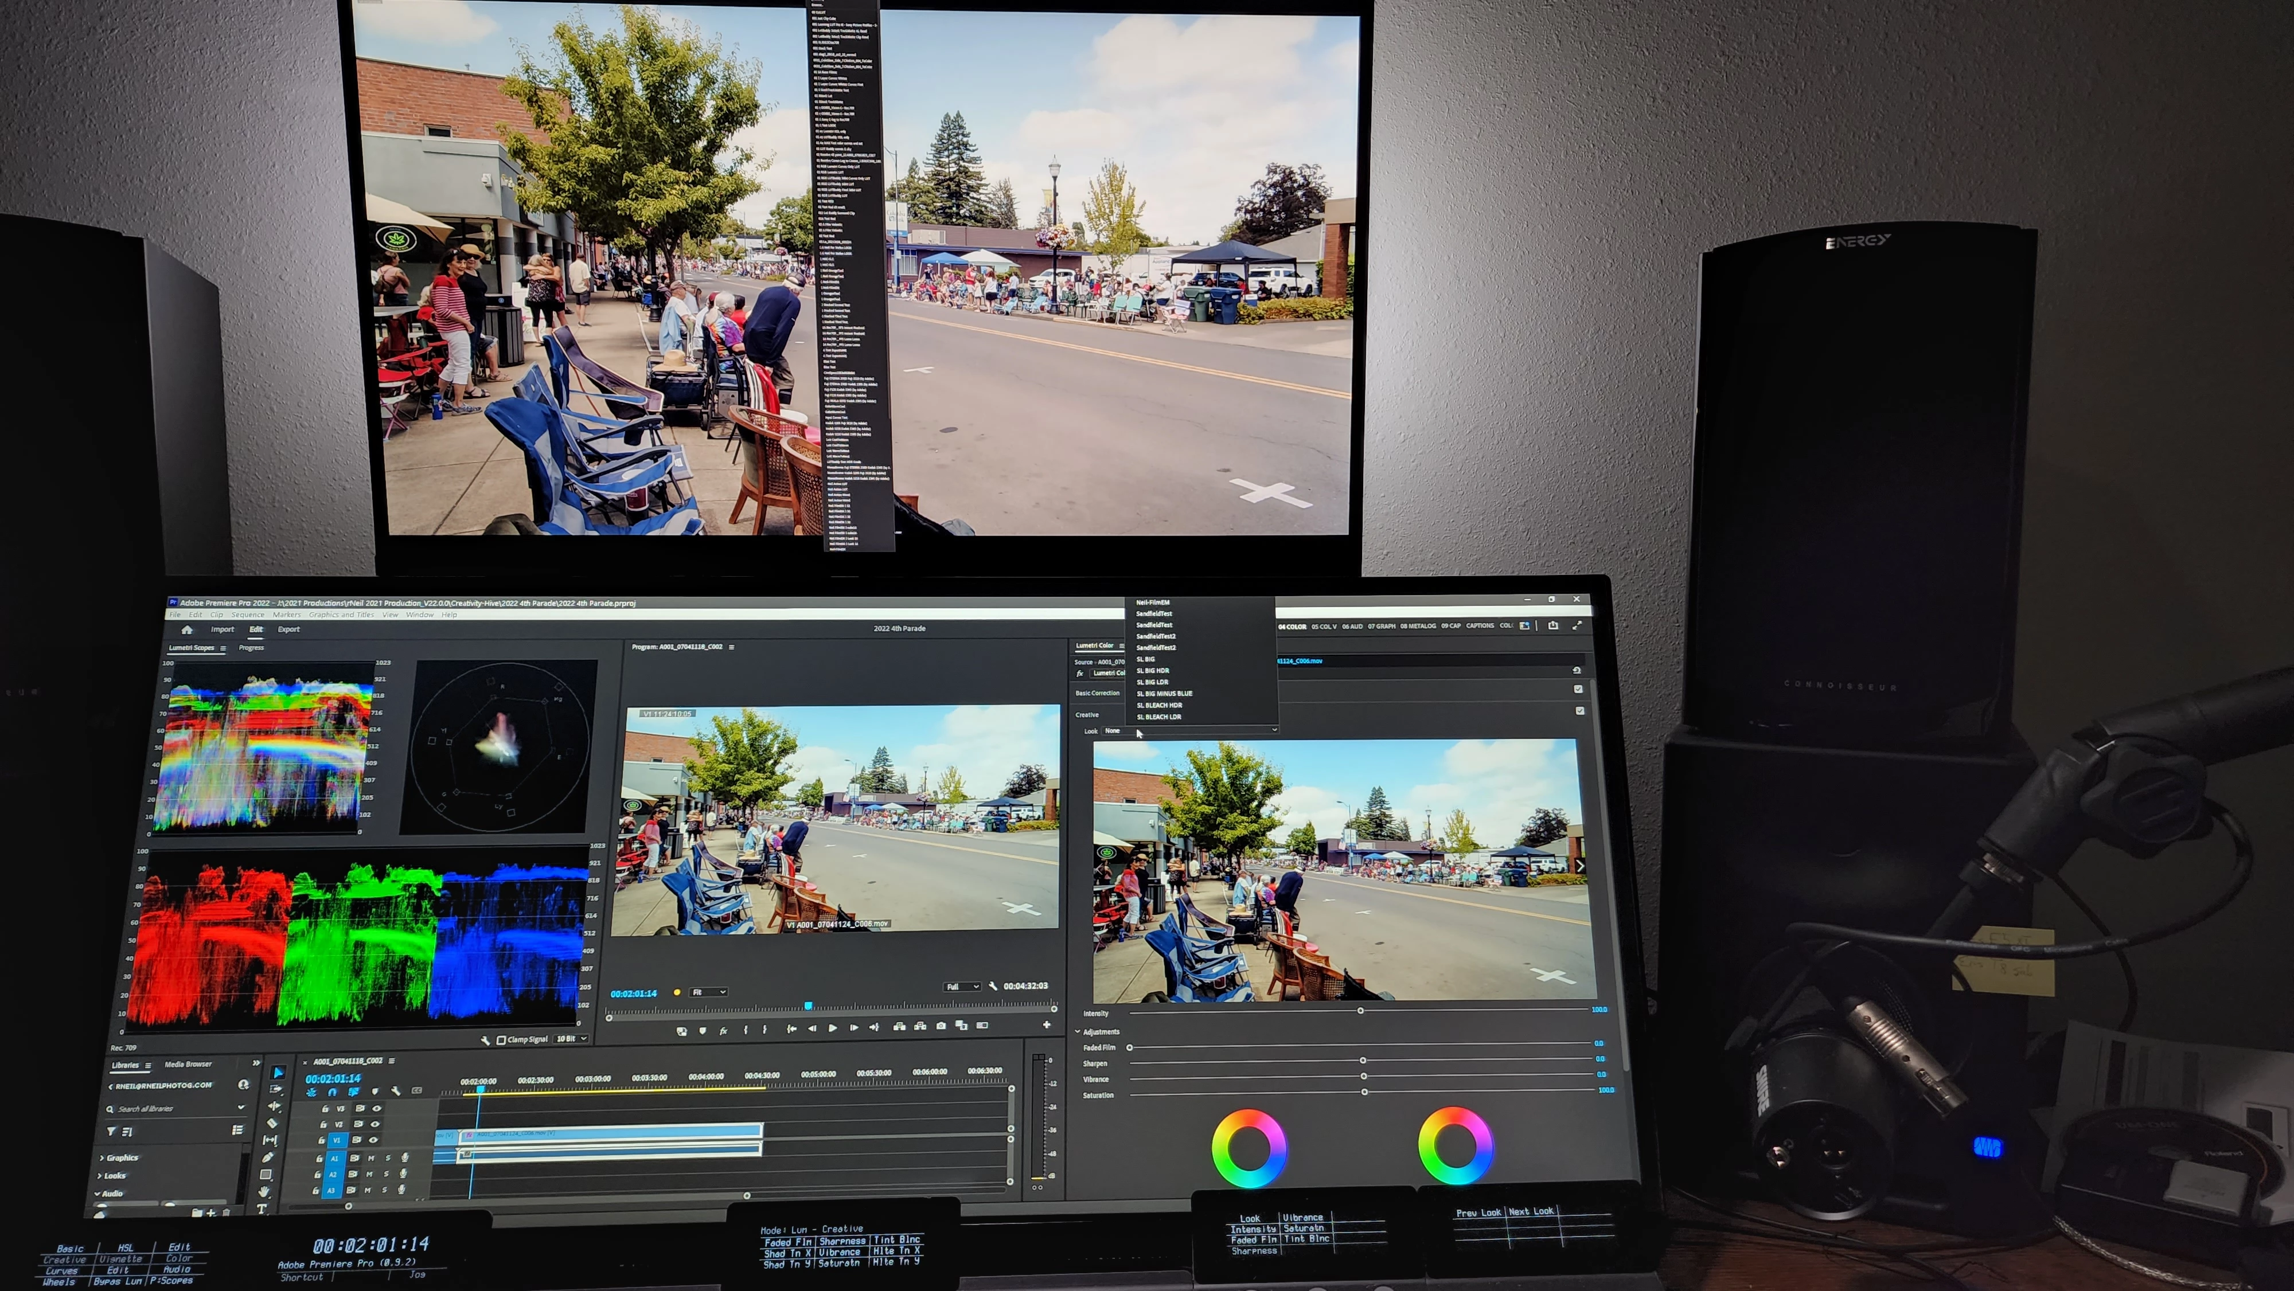Select the Hand tool
Image resolution: width=2294 pixels, height=1291 pixels.
tap(264, 1191)
